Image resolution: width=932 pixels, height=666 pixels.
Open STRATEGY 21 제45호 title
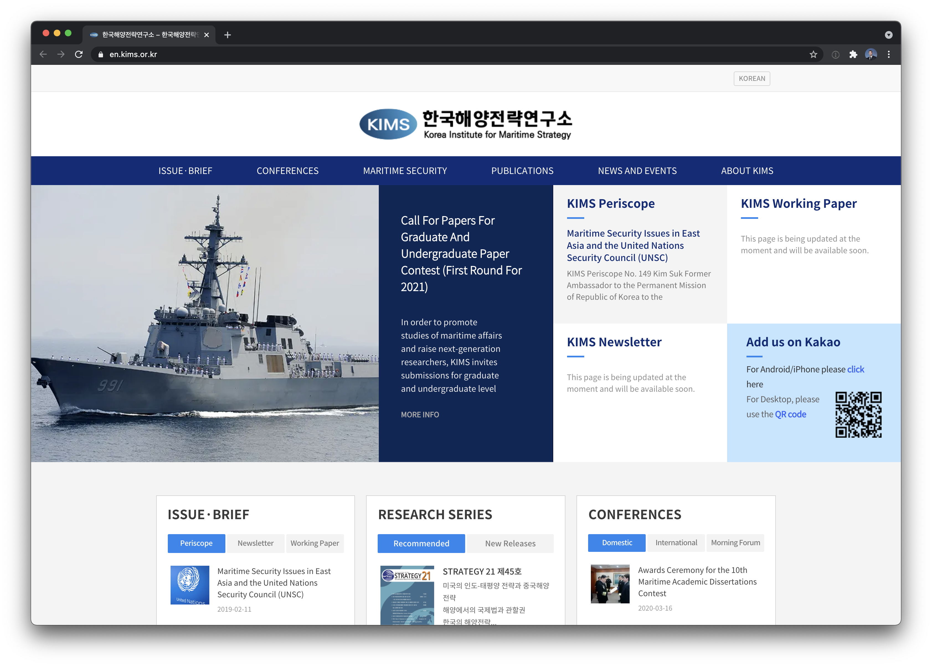[x=482, y=572]
